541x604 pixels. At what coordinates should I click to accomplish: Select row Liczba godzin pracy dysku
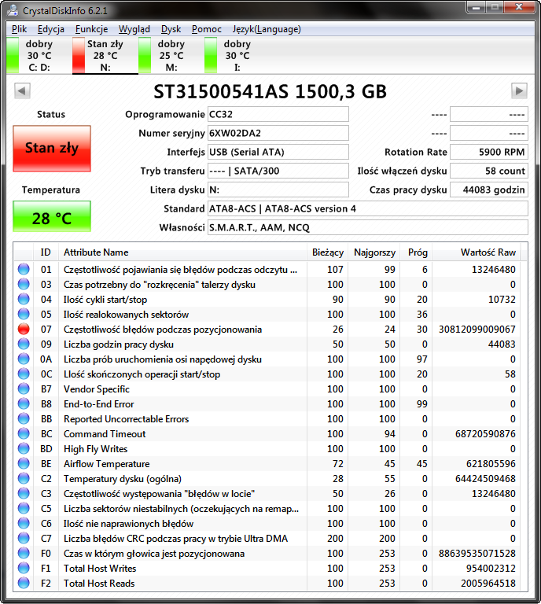coord(267,344)
